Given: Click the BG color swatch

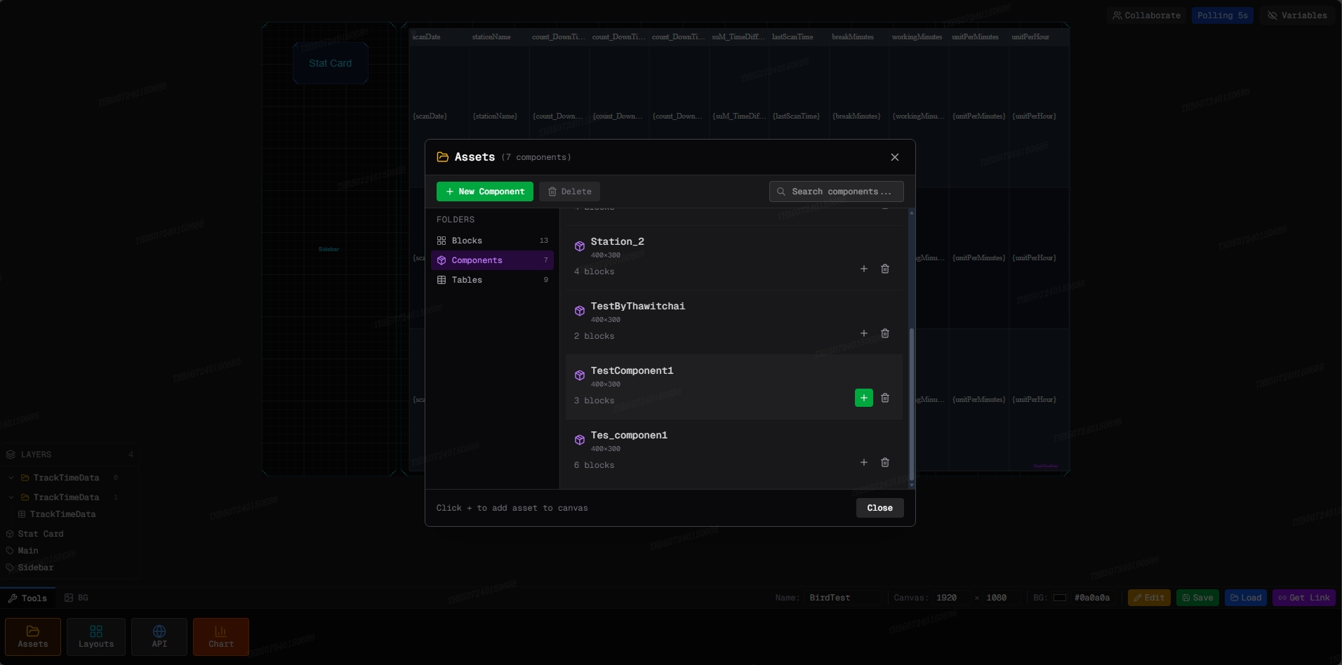Looking at the screenshot, I should (1060, 598).
